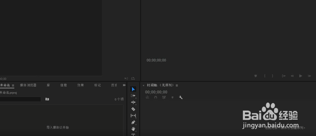Switch to the 标记 tab
This screenshot has height=136, width=316.
(x=98, y=85)
